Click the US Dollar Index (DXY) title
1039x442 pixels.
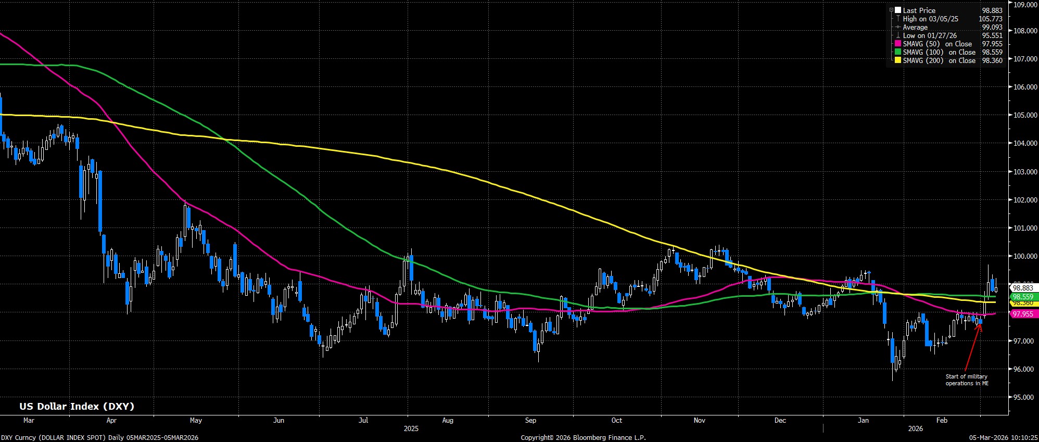(x=77, y=407)
